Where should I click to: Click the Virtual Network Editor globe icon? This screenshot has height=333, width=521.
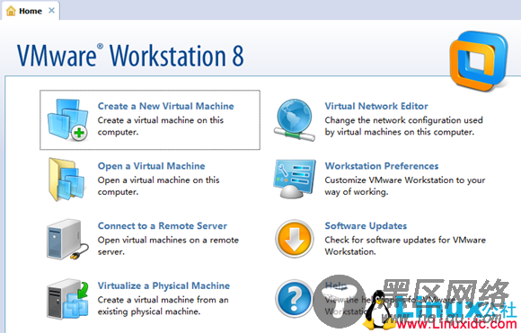(295, 120)
